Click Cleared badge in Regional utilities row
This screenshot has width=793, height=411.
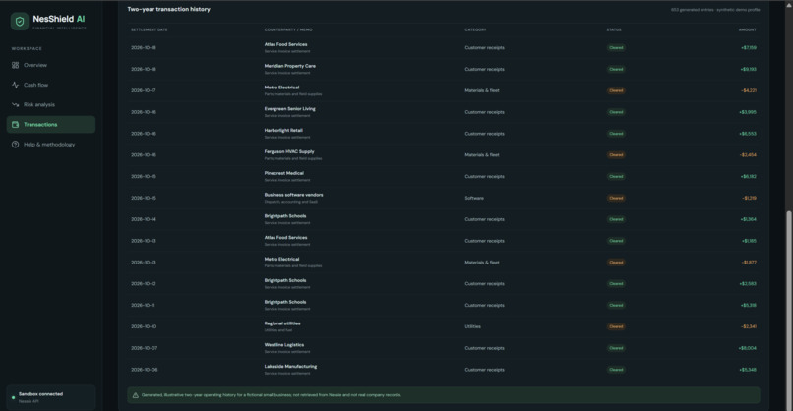pyautogui.click(x=616, y=326)
